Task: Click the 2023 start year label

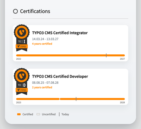Action: [x=19, y=103]
